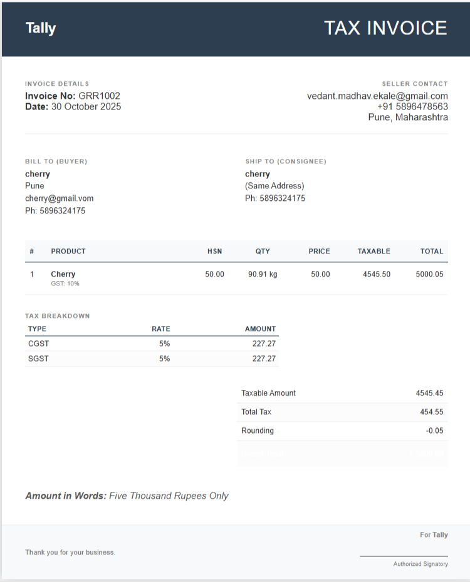Click the Tally logo in the header

(41, 28)
